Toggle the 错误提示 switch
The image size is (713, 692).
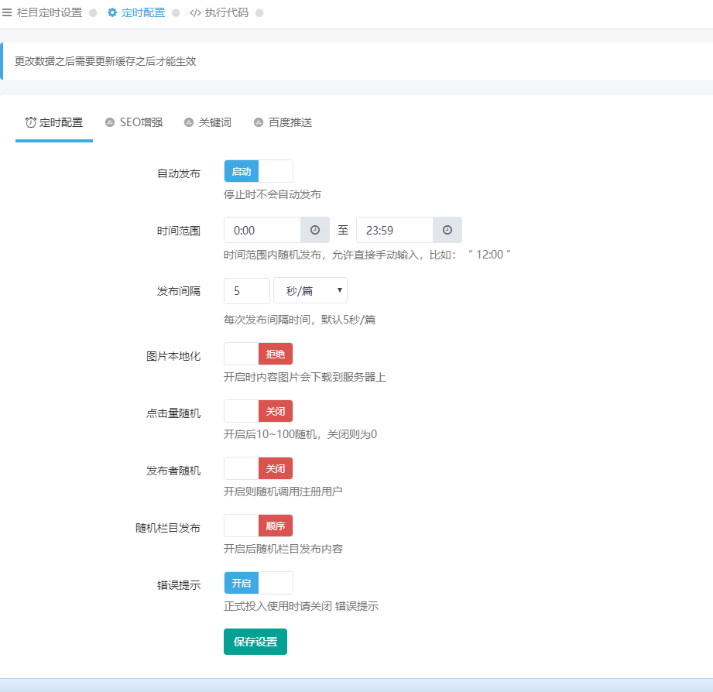259,583
